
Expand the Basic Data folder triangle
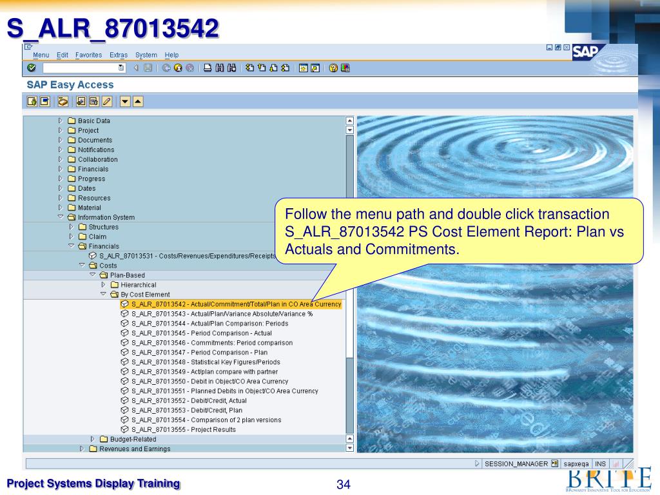(60, 121)
